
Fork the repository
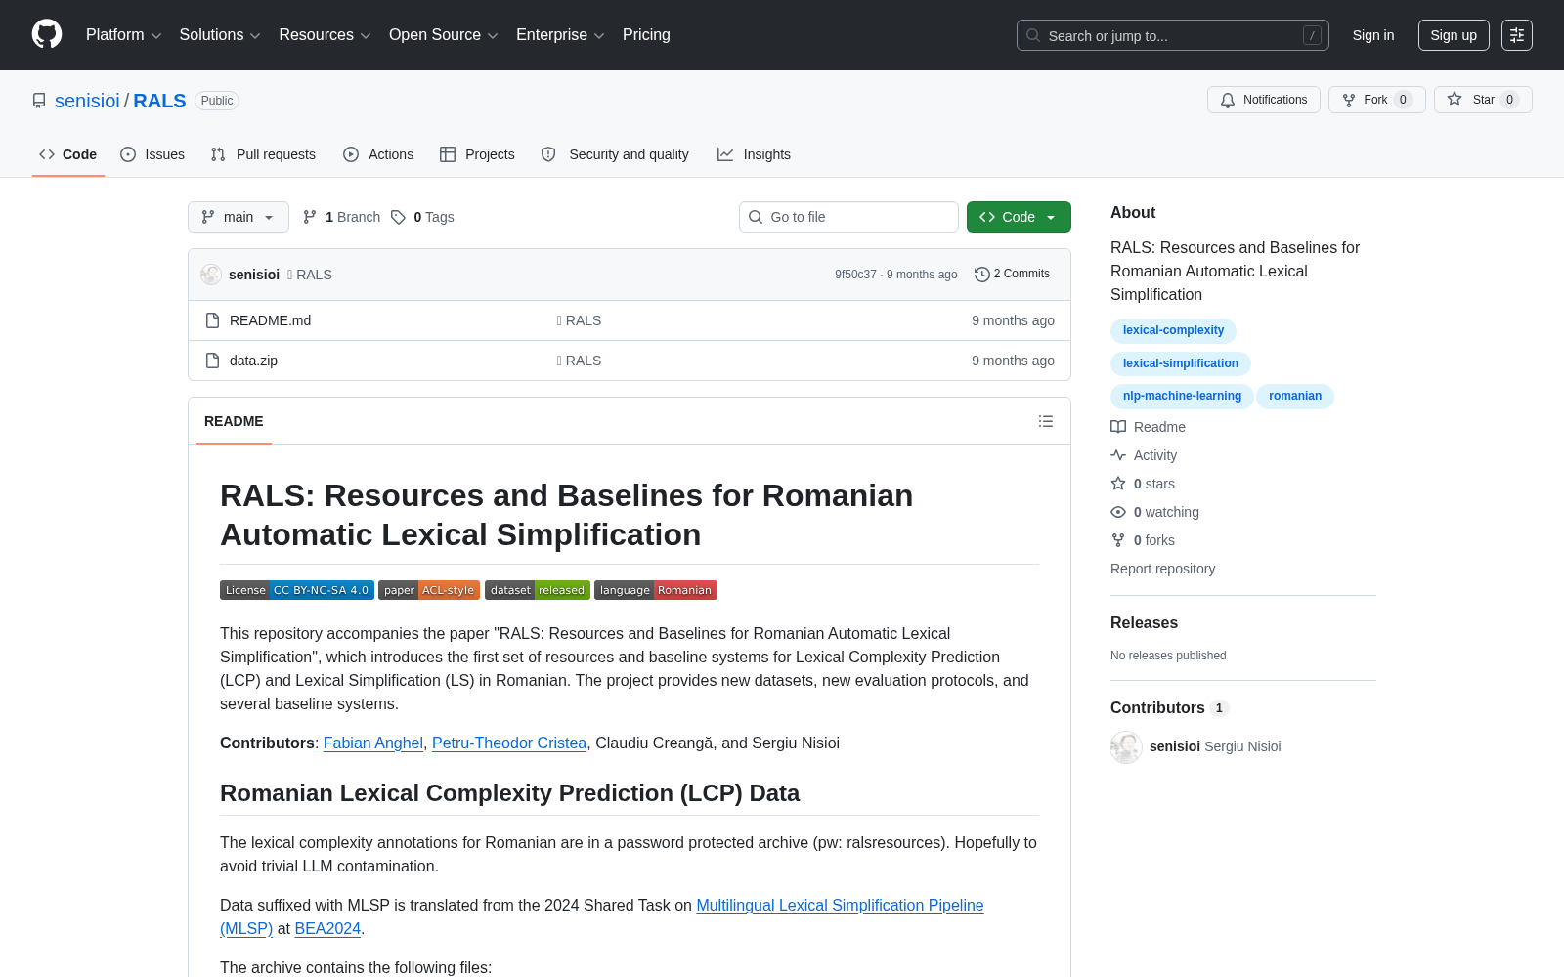(x=1376, y=100)
